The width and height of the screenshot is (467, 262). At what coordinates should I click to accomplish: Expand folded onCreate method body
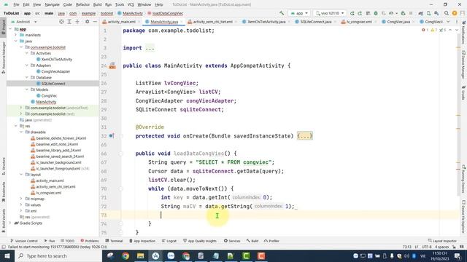(305, 136)
